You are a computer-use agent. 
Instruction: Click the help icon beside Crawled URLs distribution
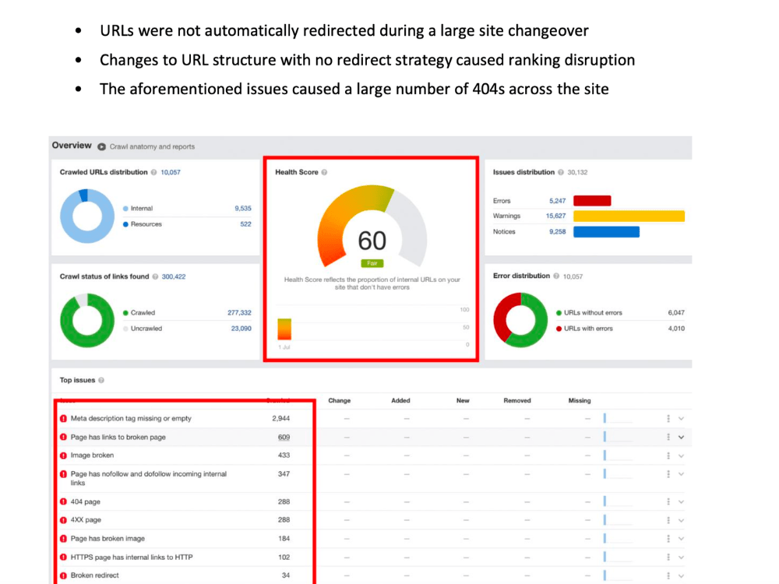[152, 172]
